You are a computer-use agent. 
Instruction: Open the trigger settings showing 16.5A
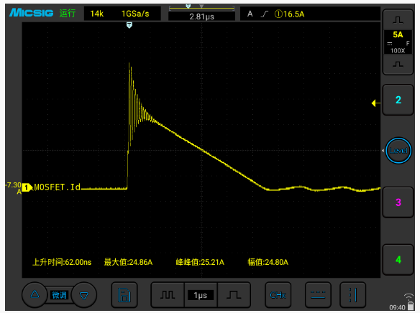pyautogui.click(x=310, y=14)
